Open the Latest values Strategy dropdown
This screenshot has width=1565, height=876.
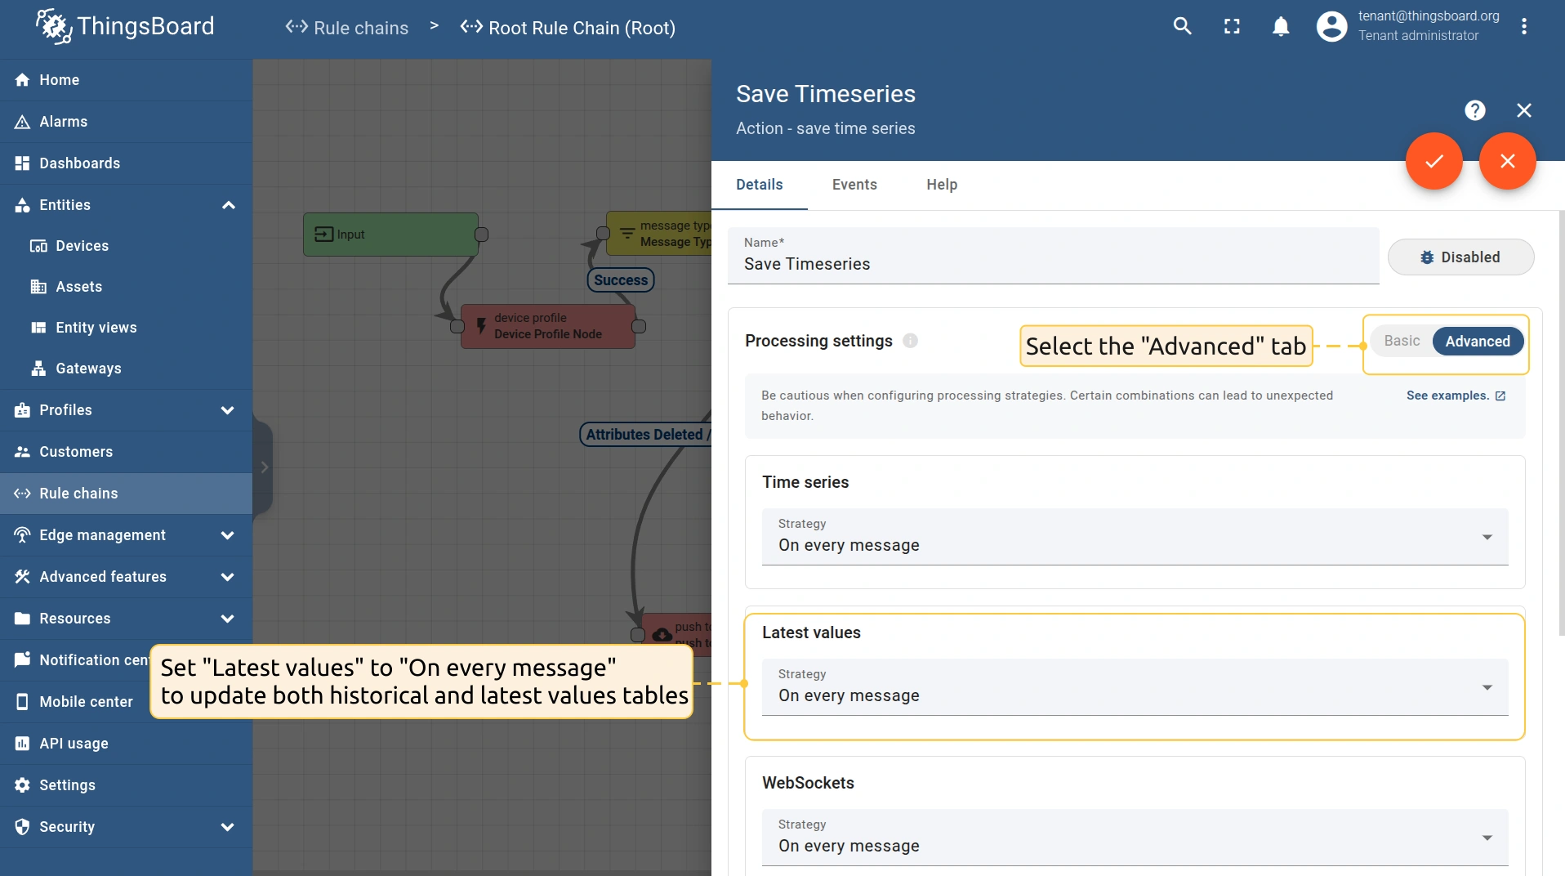tap(1134, 687)
